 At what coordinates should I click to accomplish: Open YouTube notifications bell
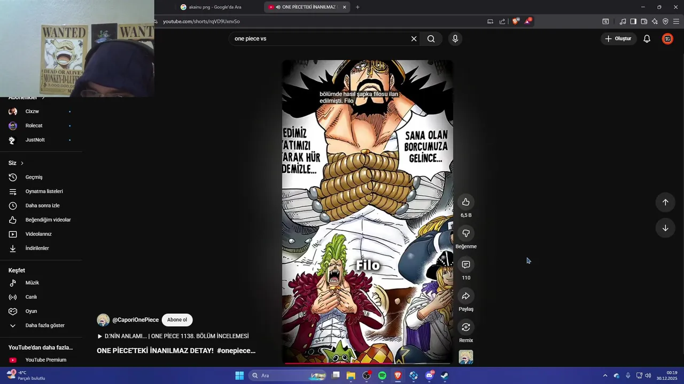(647, 38)
